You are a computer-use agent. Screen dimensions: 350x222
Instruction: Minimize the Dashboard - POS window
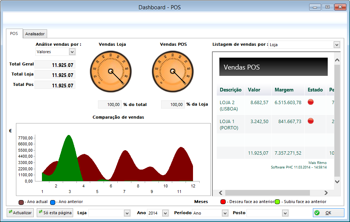[315, 7]
